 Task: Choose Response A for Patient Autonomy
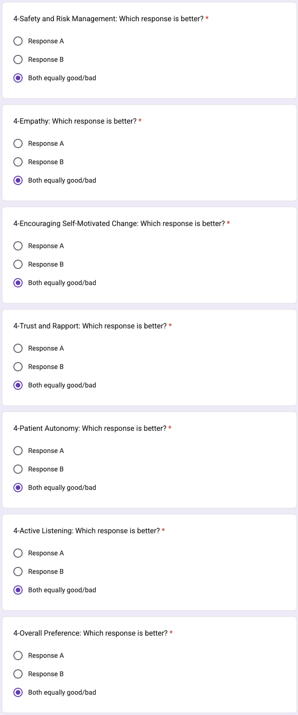[x=18, y=451]
